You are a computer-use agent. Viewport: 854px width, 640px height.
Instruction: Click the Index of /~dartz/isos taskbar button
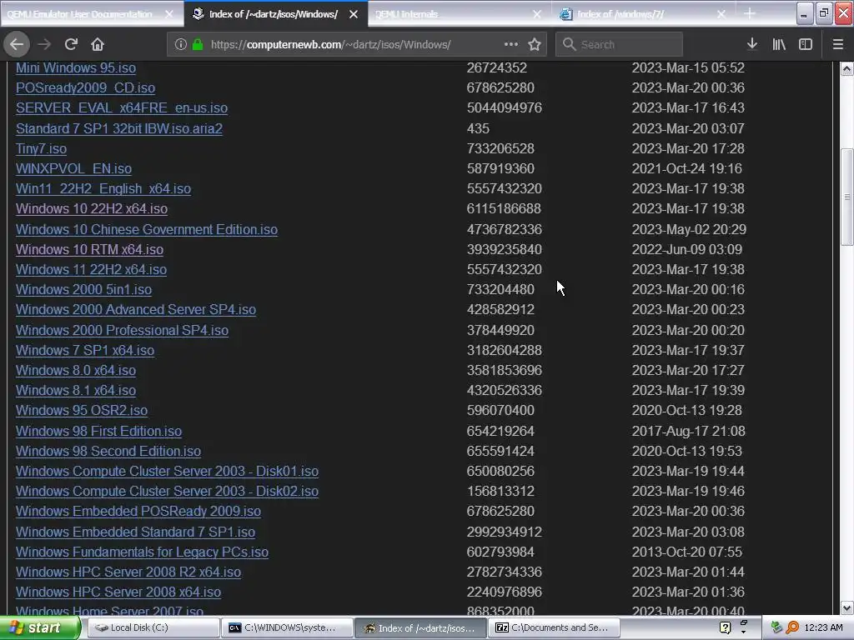420,627
